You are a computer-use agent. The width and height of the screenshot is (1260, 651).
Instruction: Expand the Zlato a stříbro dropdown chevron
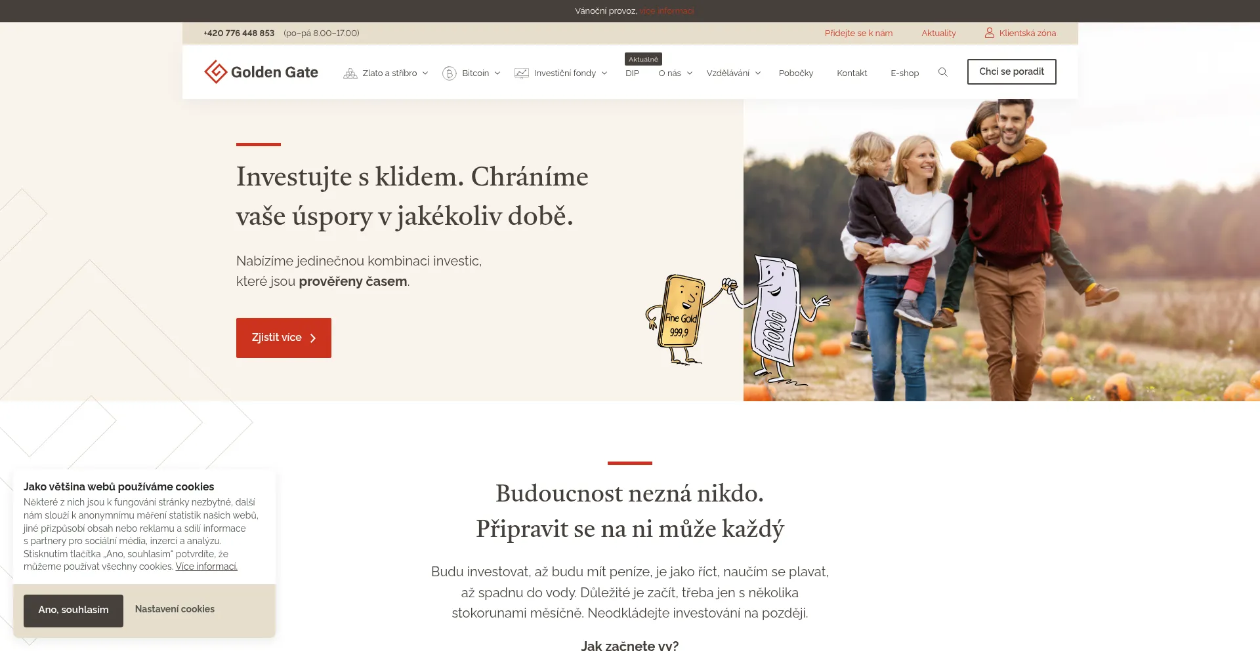tap(425, 73)
